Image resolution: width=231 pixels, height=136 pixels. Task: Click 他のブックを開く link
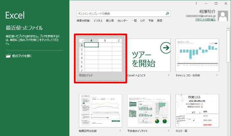[22, 56]
